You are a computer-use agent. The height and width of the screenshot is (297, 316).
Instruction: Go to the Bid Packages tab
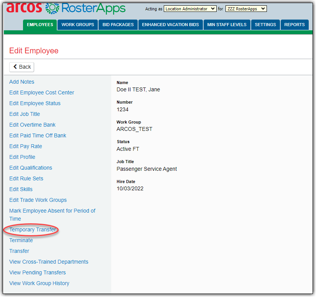pos(118,25)
